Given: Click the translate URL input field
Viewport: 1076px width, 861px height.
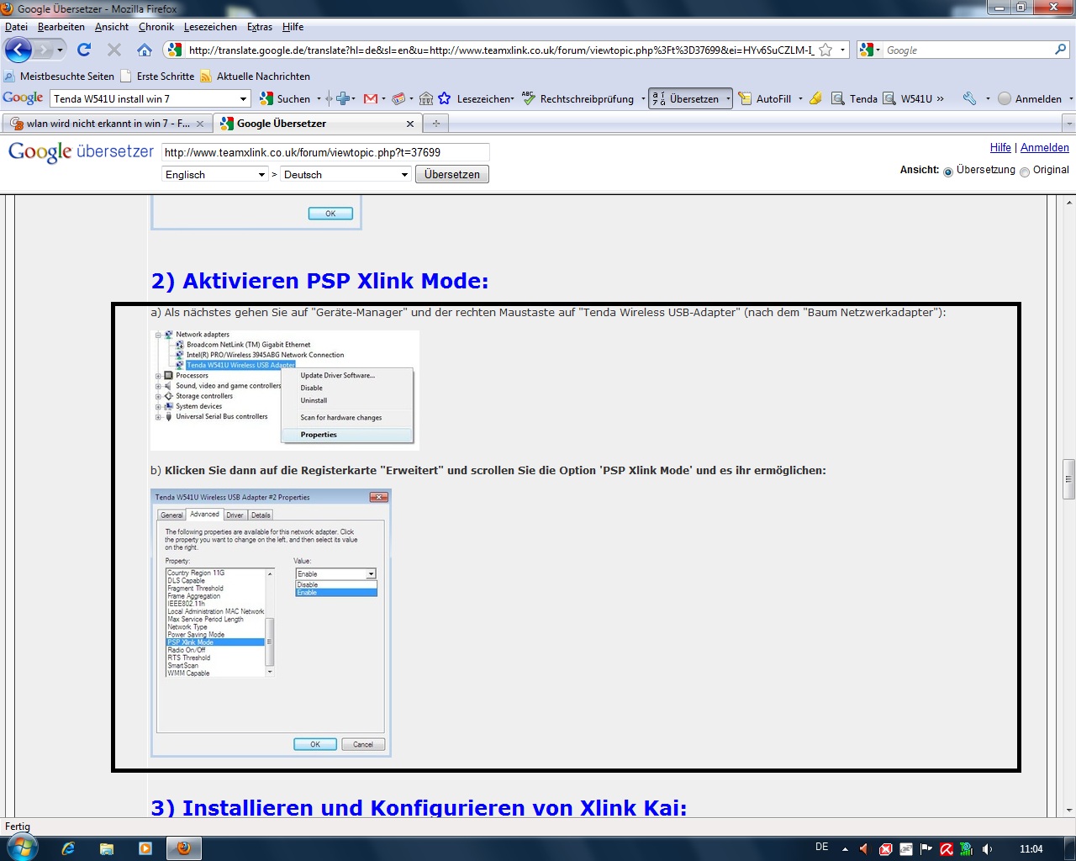Looking at the screenshot, I should pos(325,152).
